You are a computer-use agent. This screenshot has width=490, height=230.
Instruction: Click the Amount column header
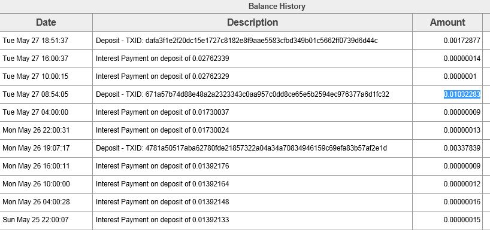pyautogui.click(x=447, y=23)
